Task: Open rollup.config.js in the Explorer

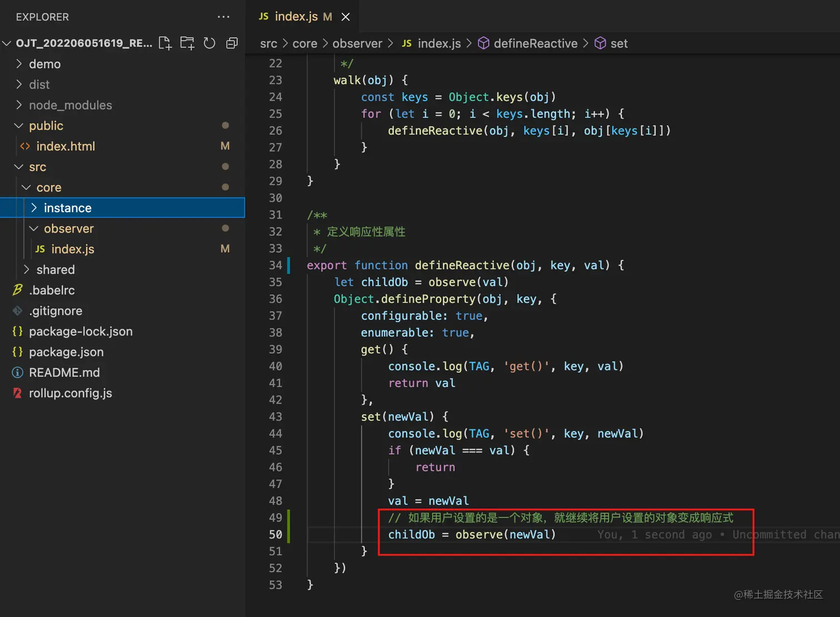Action: click(x=122, y=393)
